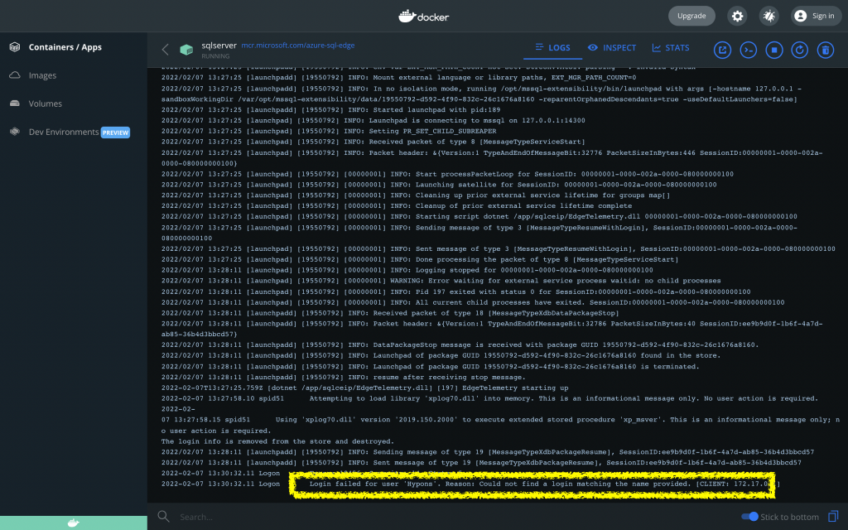The width and height of the screenshot is (848, 530).
Task: Click the whale icon in bottom status bar
Action: (x=73, y=523)
